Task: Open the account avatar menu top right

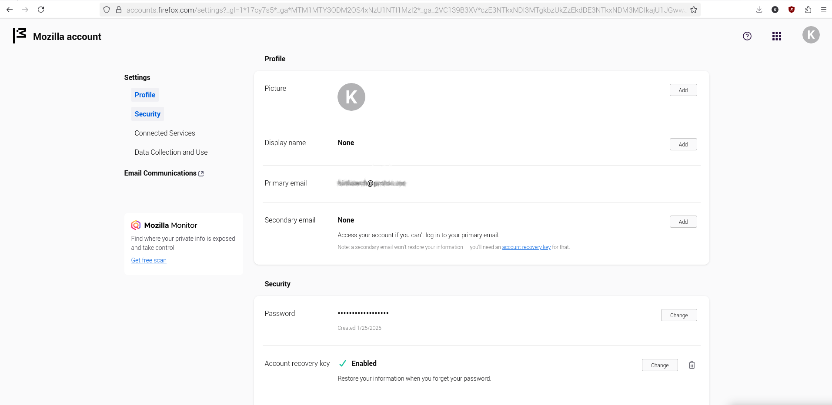Action: pos(811,35)
